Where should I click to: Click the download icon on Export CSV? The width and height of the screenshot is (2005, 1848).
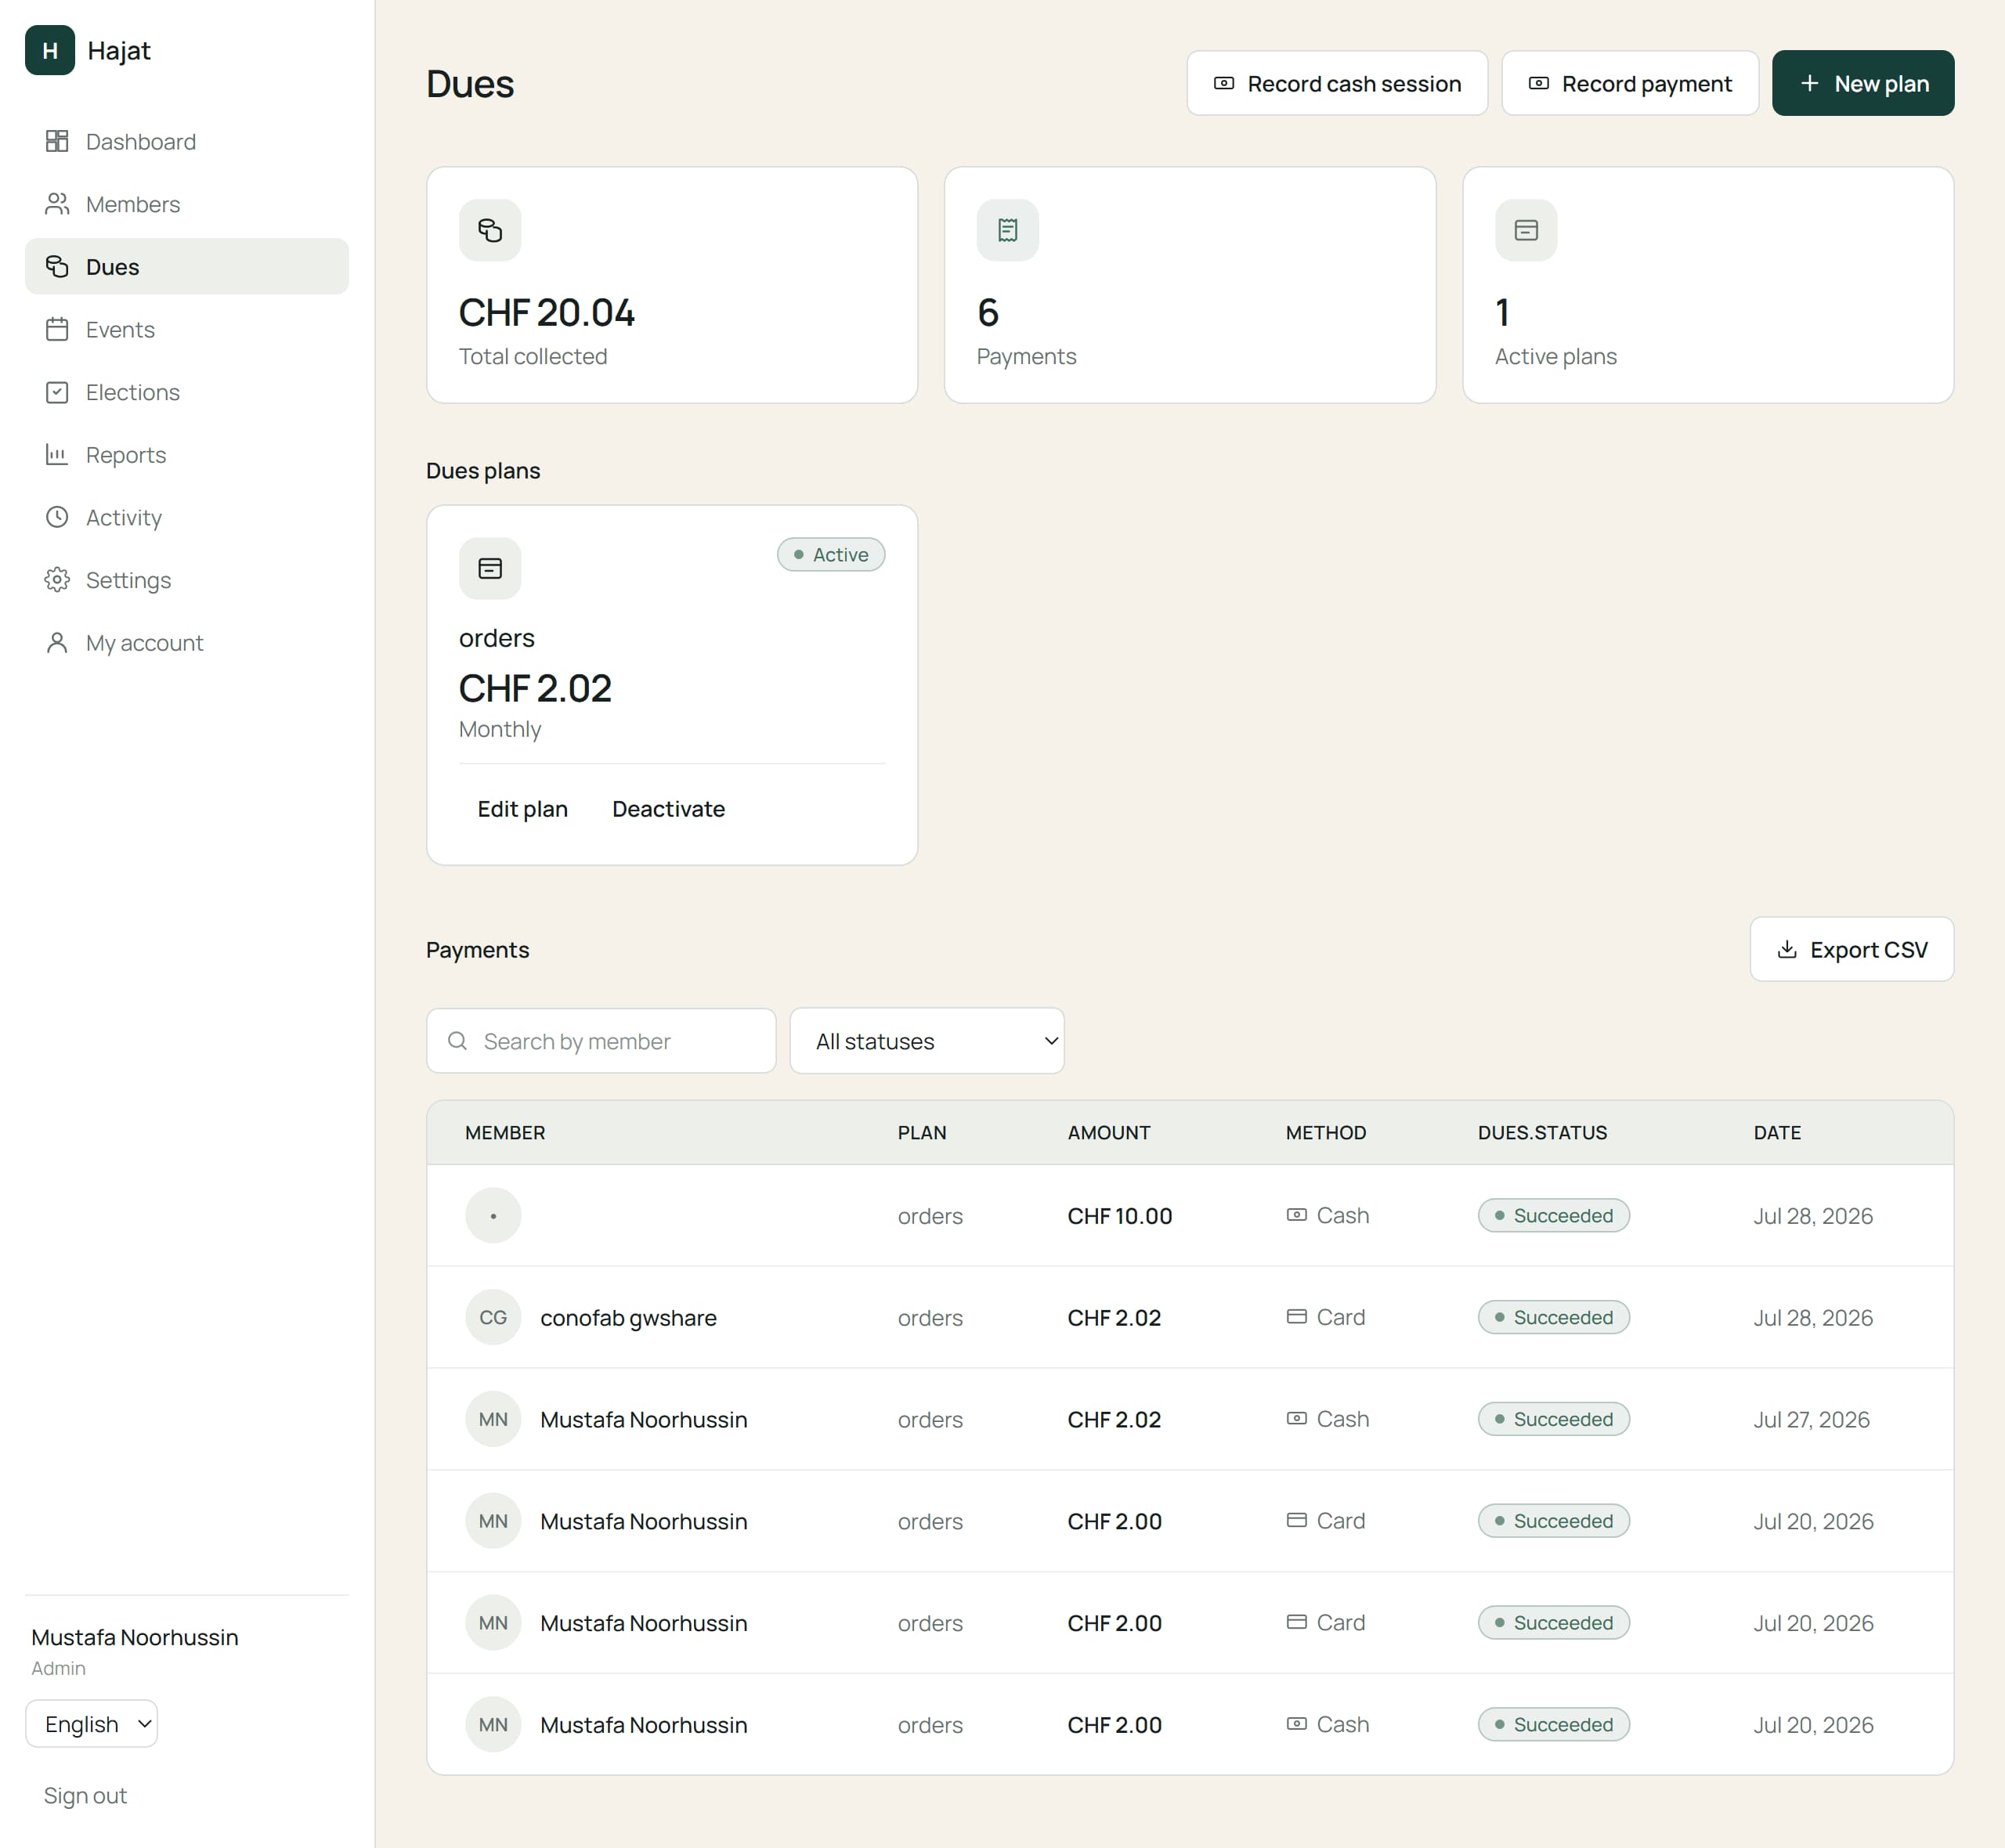1787,949
